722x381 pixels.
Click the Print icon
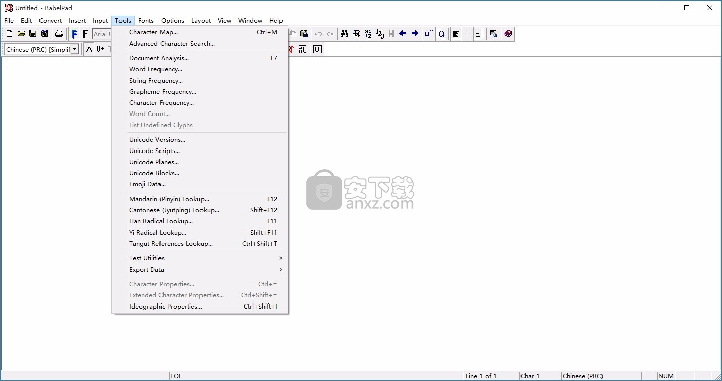tap(59, 34)
